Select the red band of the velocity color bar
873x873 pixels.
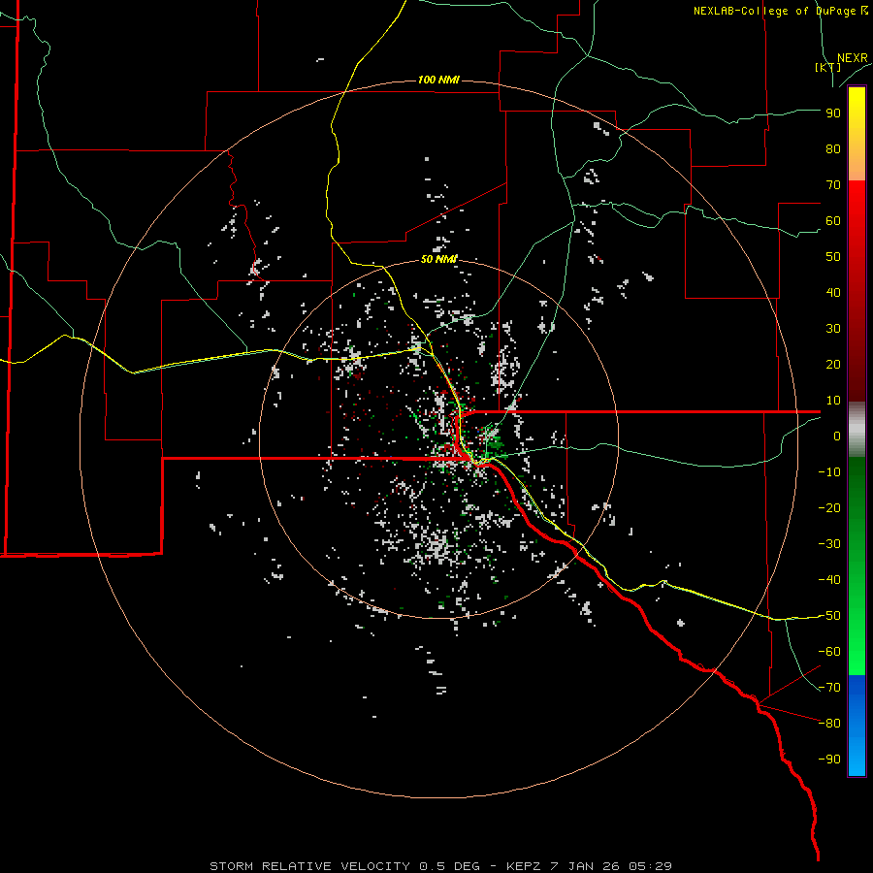857,291
